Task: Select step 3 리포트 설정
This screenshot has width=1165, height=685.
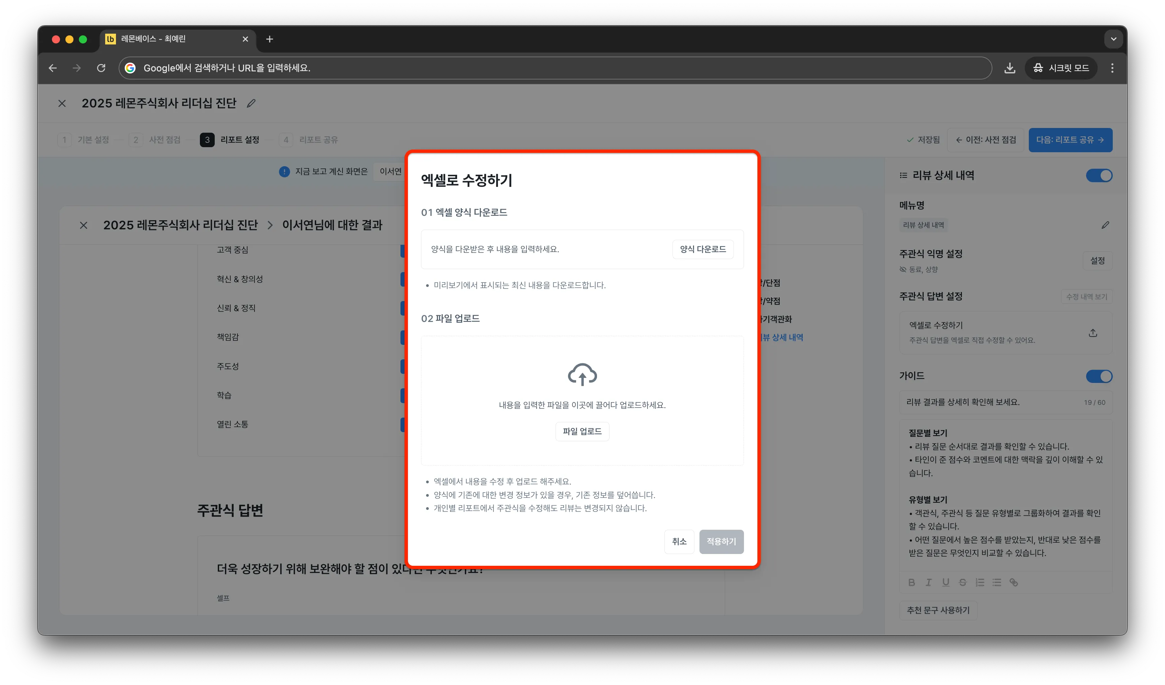Action: point(230,139)
